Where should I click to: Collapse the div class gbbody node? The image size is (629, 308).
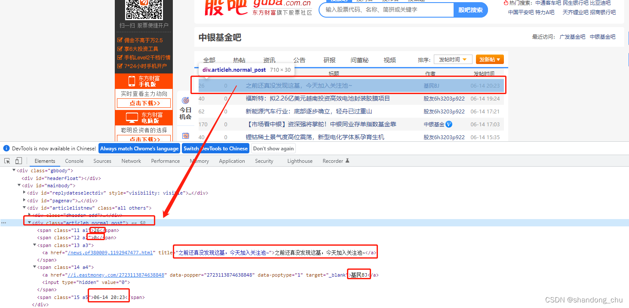pos(14,171)
